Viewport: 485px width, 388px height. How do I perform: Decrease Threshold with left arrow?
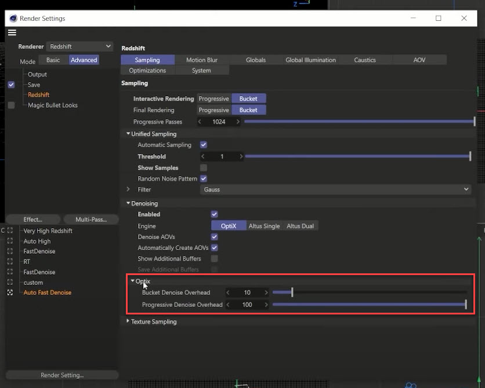pos(202,156)
